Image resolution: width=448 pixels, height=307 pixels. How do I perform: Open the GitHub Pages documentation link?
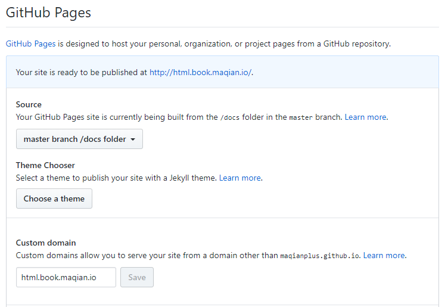pos(30,44)
